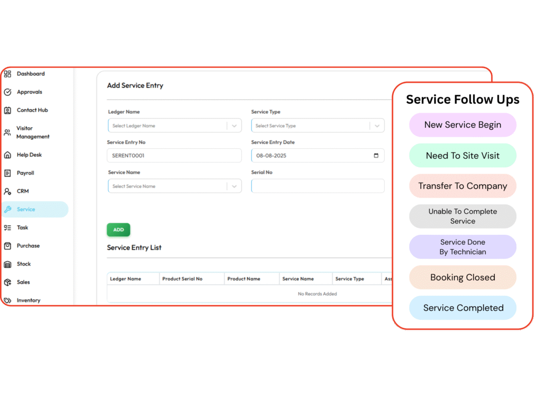Go to the Task sidebar item
Image resolution: width=534 pixels, height=397 pixels.
(22, 227)
